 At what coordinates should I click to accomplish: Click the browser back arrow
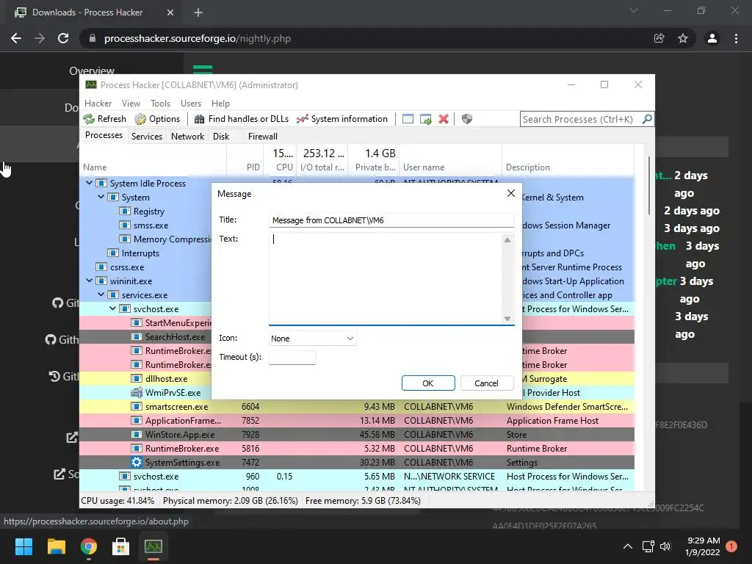click(16, 38)
